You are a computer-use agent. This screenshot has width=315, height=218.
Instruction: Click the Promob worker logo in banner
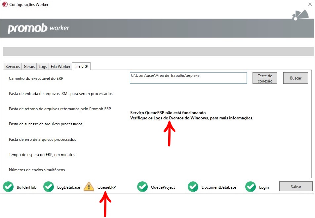point(38,28)
